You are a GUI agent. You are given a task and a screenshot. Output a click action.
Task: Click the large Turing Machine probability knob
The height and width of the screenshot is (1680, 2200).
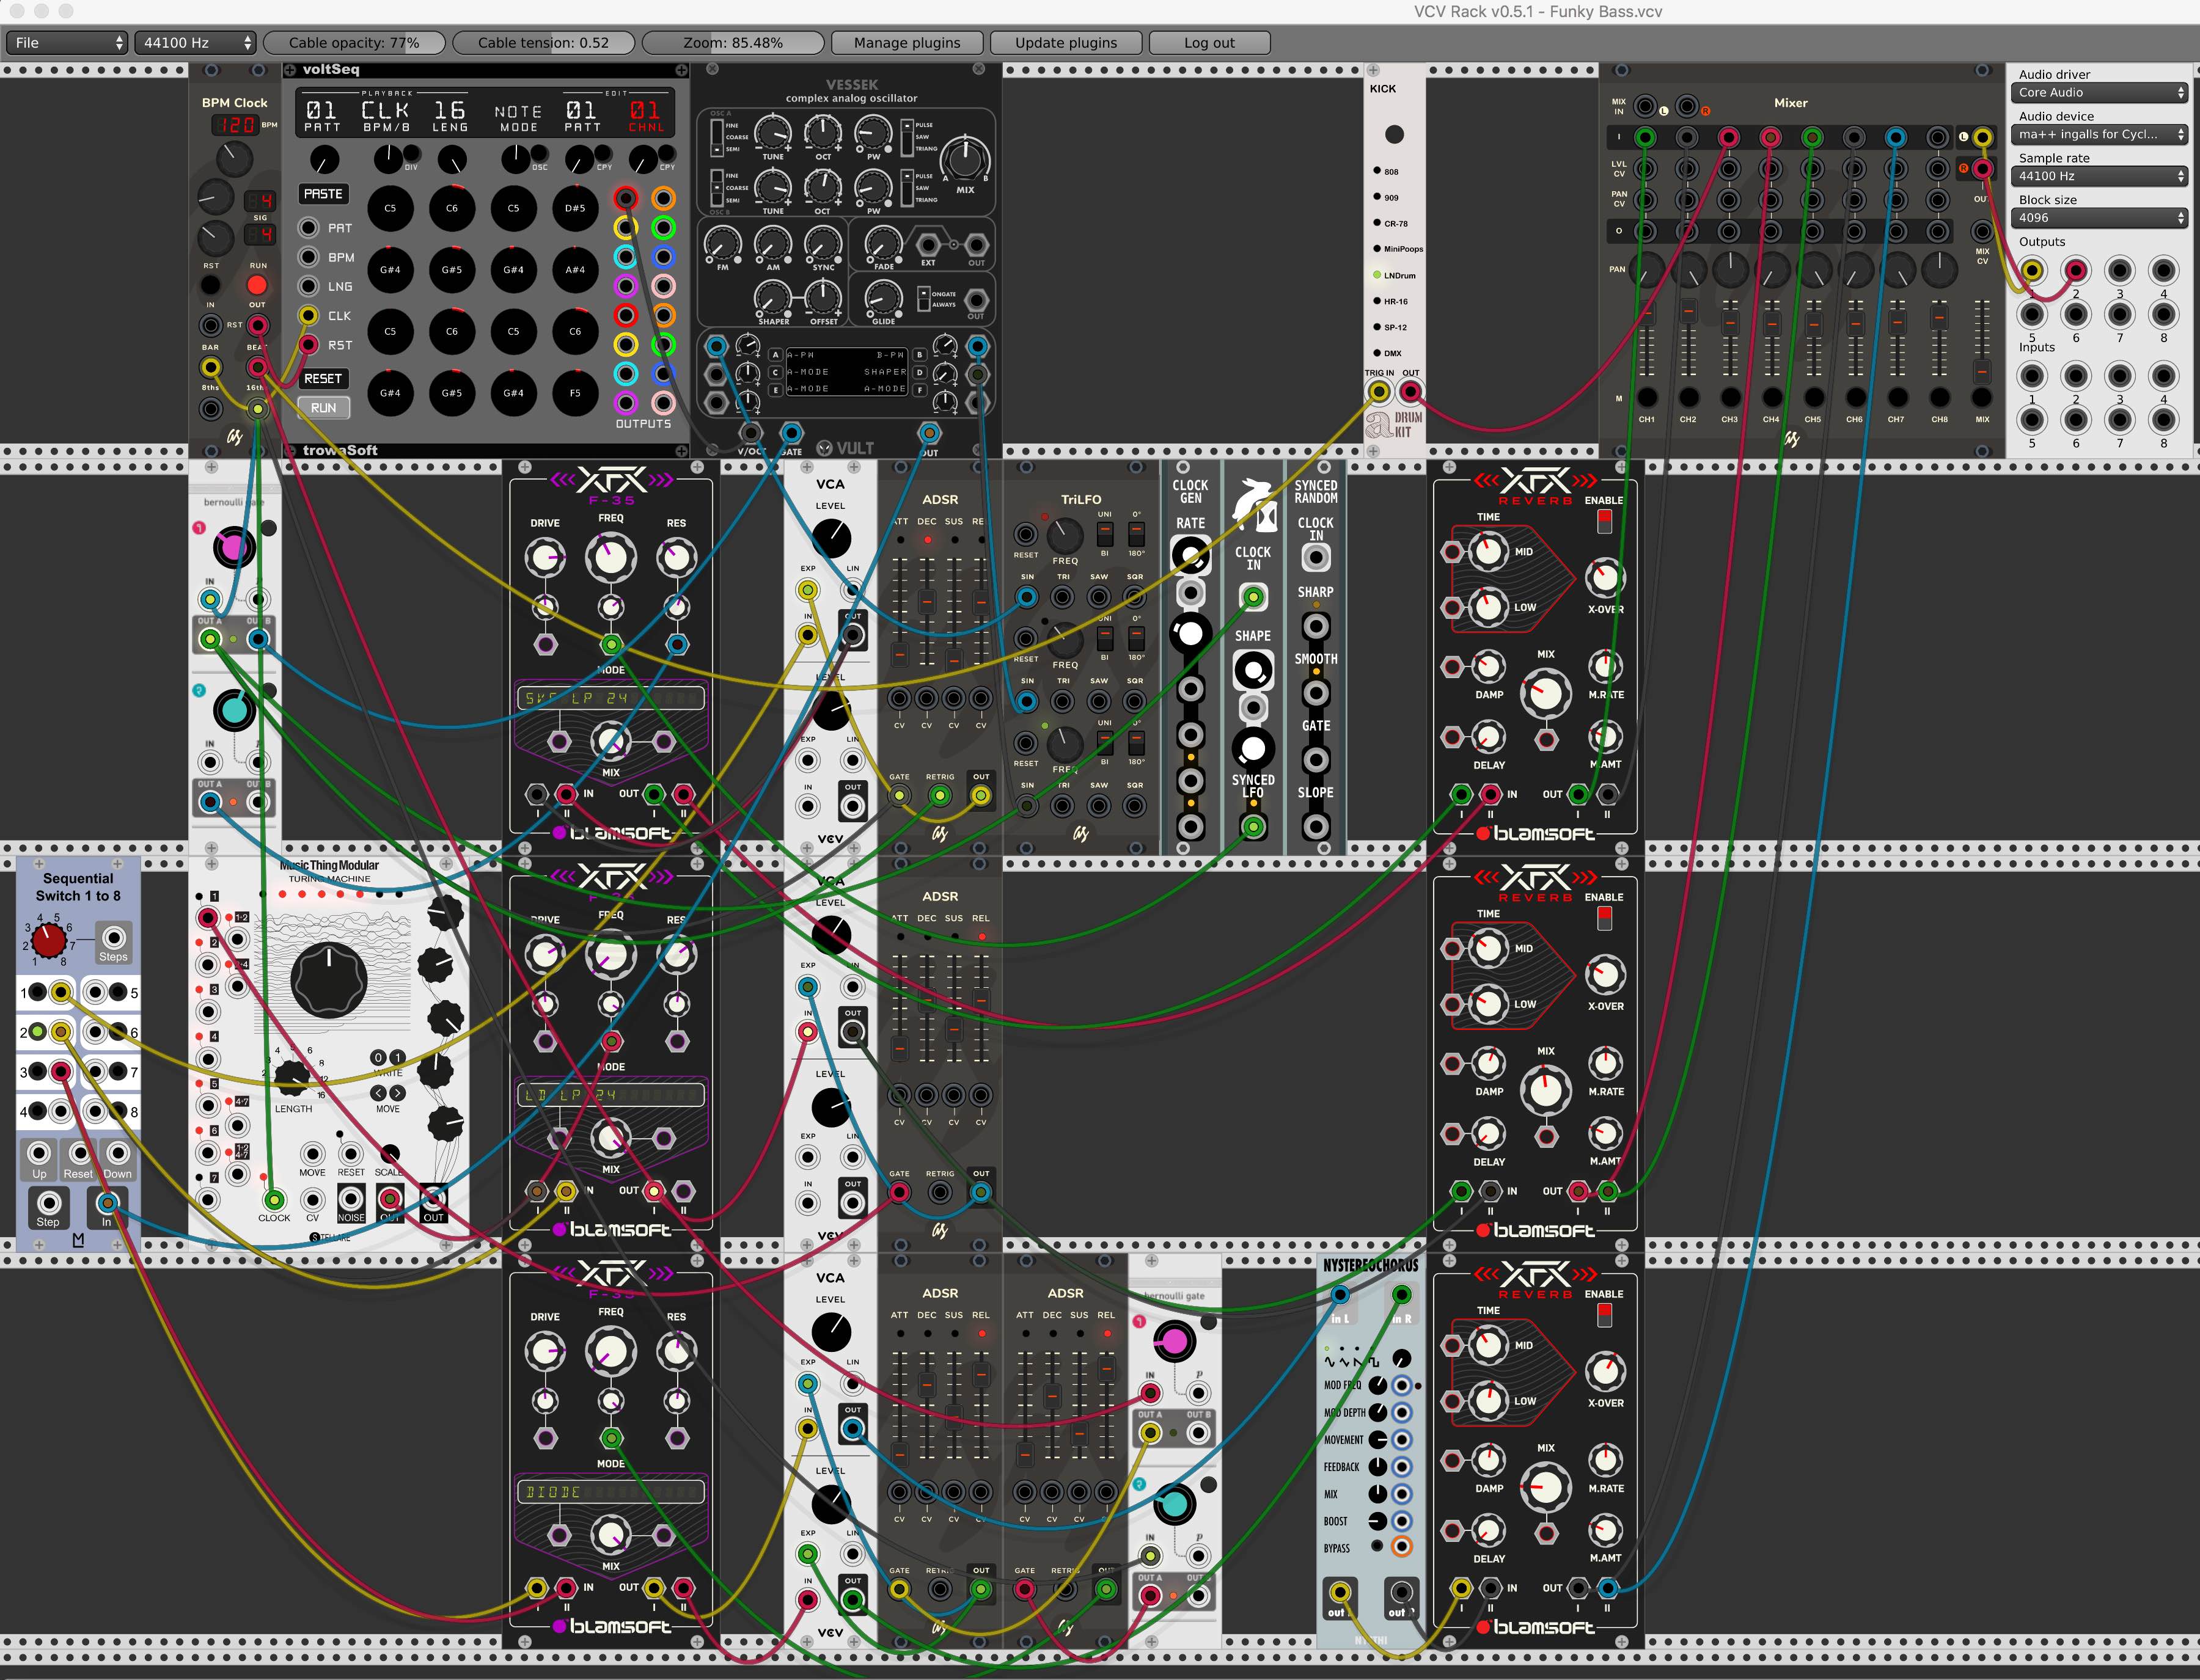pos(329,980)
